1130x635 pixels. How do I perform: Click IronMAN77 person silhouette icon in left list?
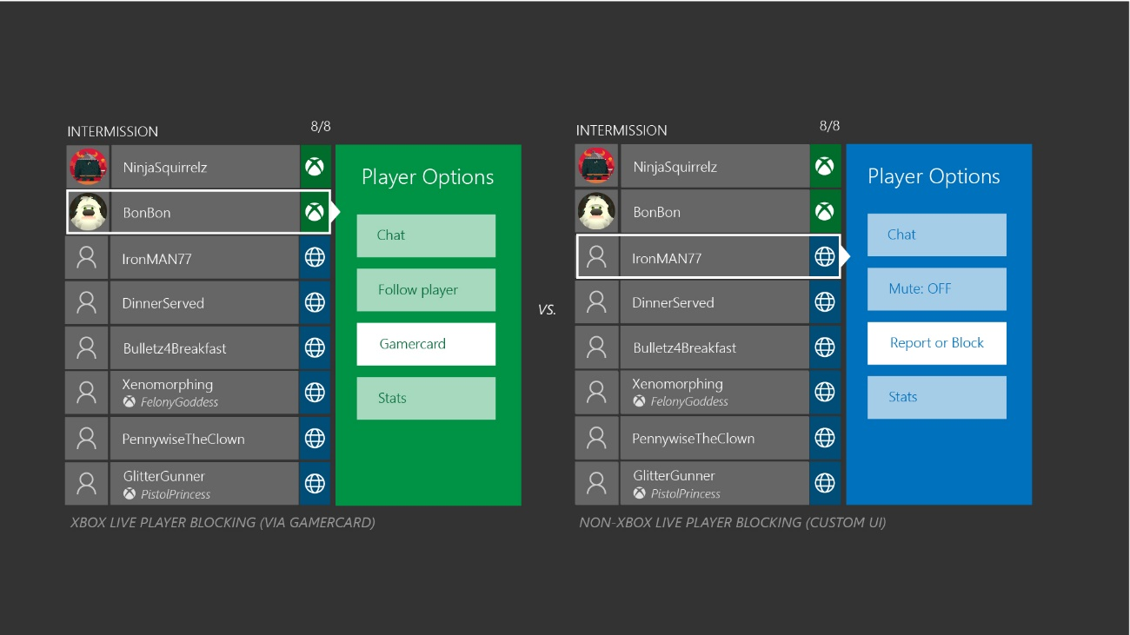(86, 258)
